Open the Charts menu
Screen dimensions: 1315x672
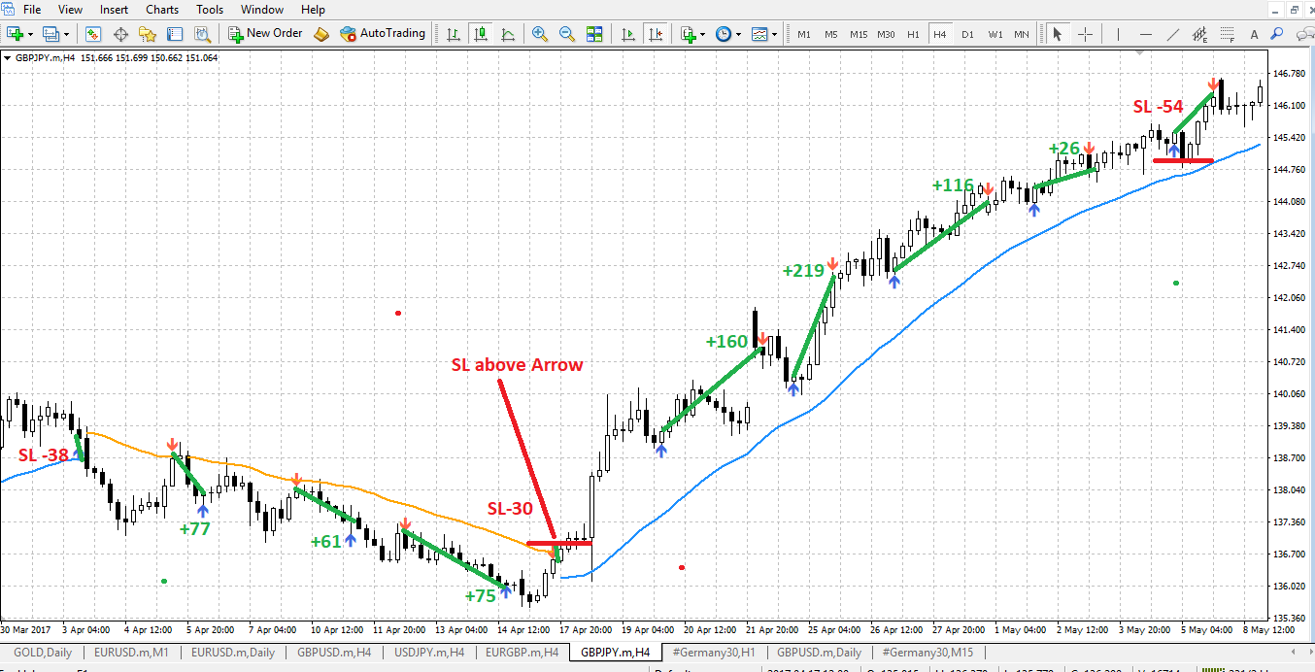162,10
